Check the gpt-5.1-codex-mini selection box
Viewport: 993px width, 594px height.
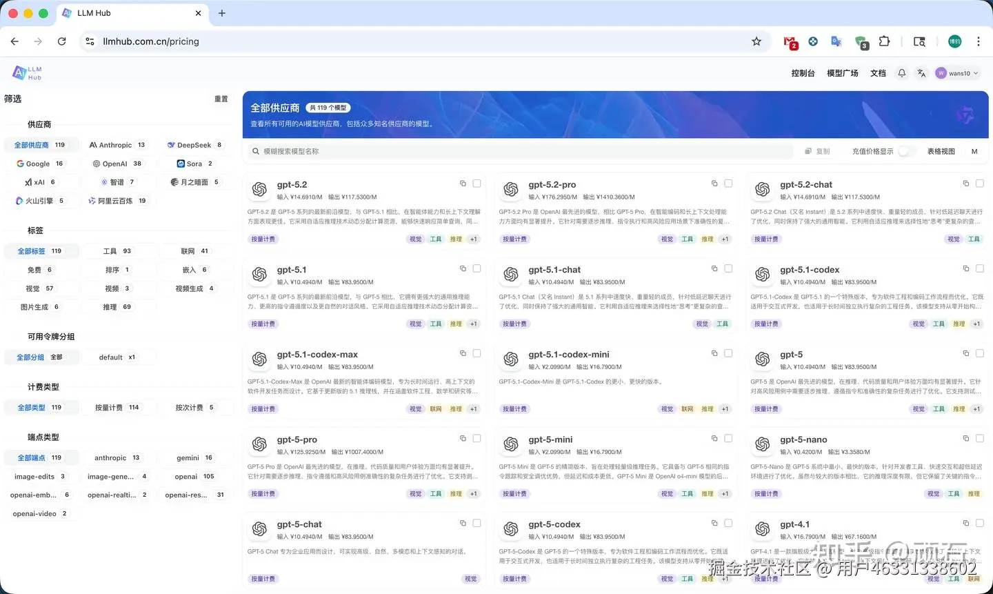pos(728,353)
